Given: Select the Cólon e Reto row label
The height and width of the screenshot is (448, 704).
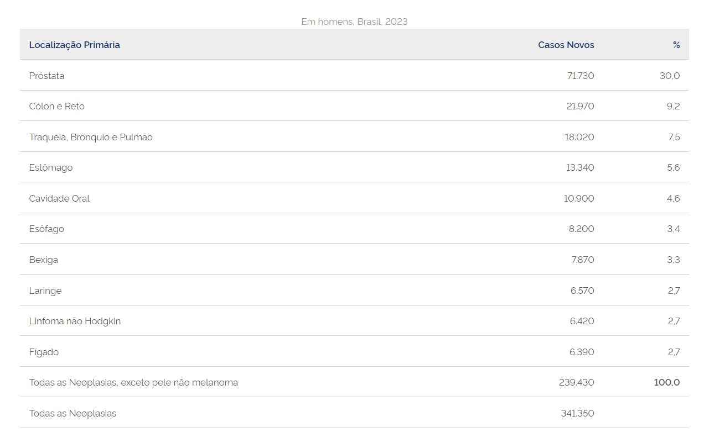Looking at the screenshot, I should (x=56, y=106).
